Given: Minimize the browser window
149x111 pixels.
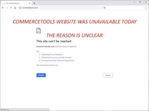Looking at the screenshot, I should click(134, 2).
